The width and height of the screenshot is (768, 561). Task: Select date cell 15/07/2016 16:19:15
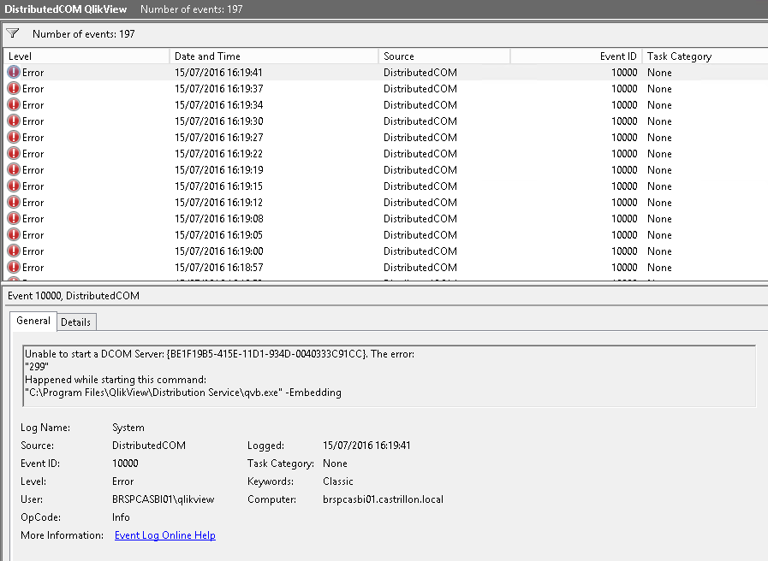pyautogui.click(x=218, y=186)
